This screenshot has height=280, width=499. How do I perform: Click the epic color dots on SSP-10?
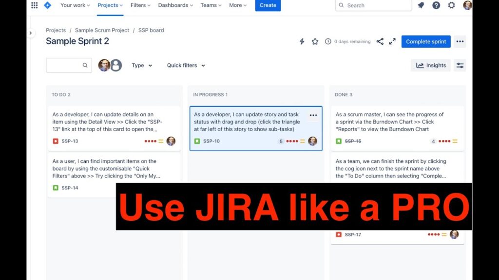tap(292, 141)
